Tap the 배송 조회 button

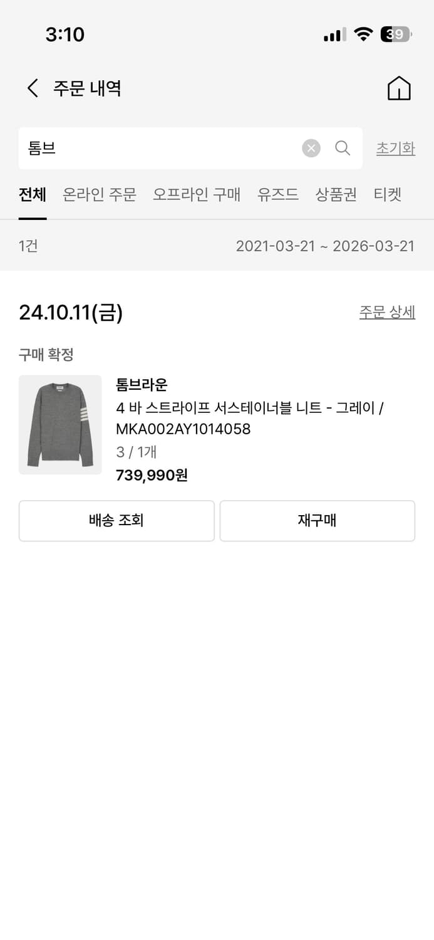[116, 521]
